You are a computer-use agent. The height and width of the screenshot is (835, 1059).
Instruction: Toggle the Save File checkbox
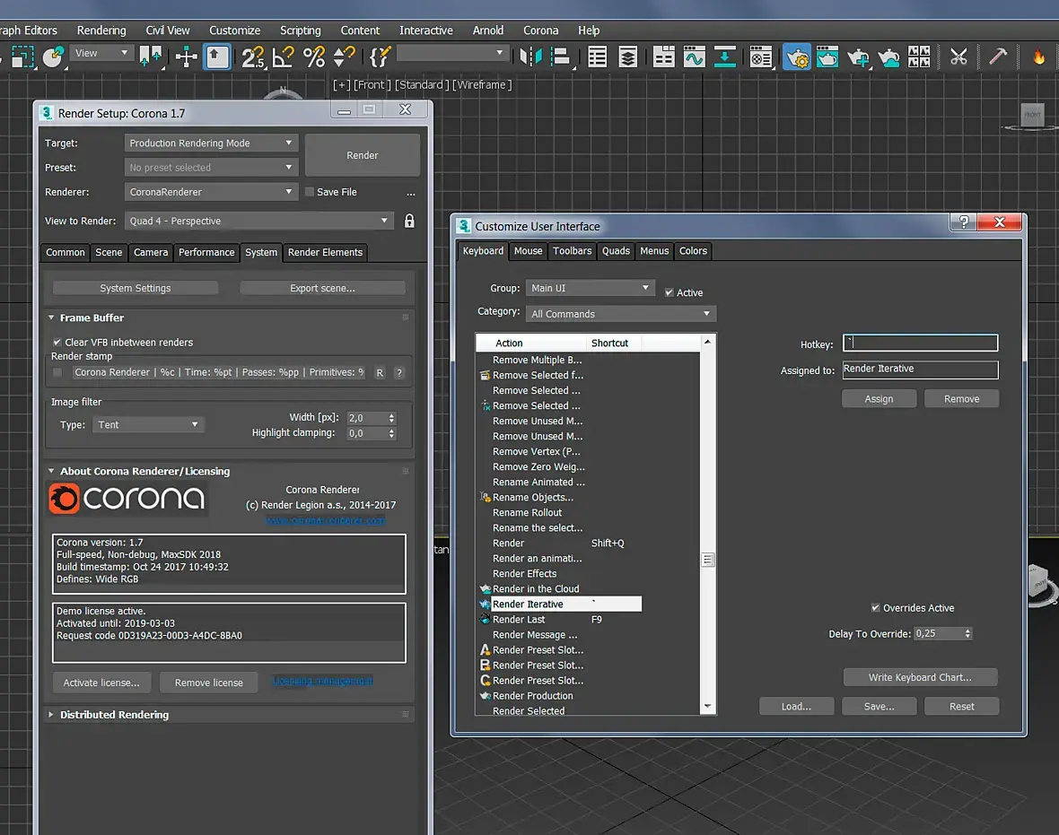click(x=310, y=192)
